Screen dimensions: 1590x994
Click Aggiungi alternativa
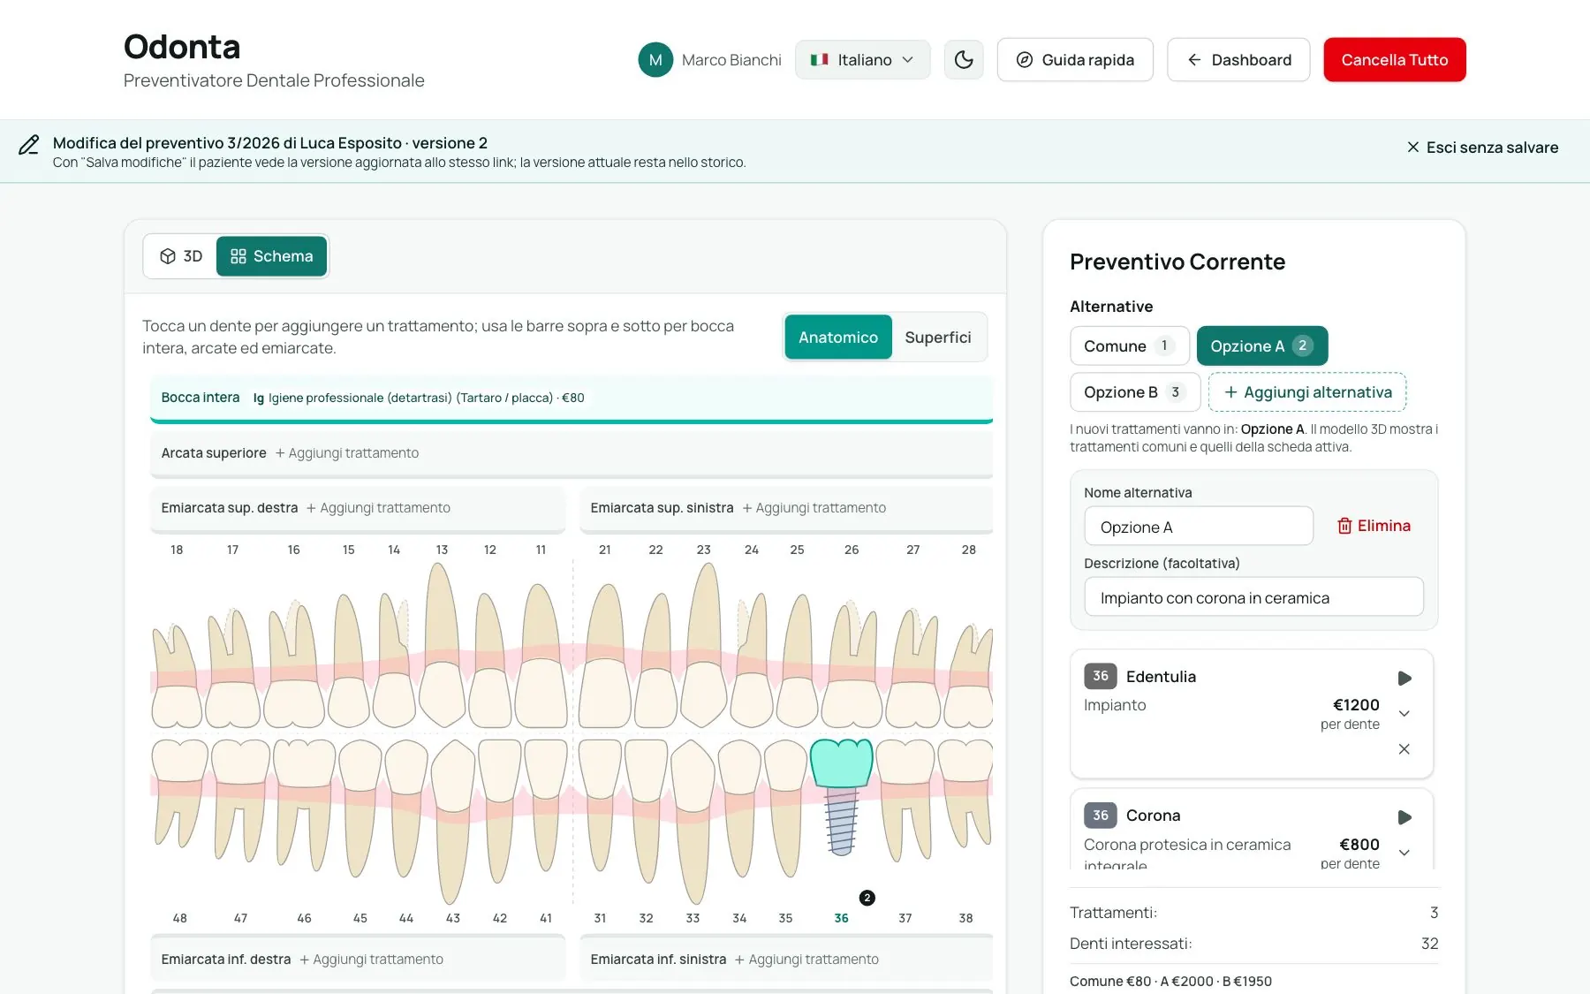[x=1307, y=392]
